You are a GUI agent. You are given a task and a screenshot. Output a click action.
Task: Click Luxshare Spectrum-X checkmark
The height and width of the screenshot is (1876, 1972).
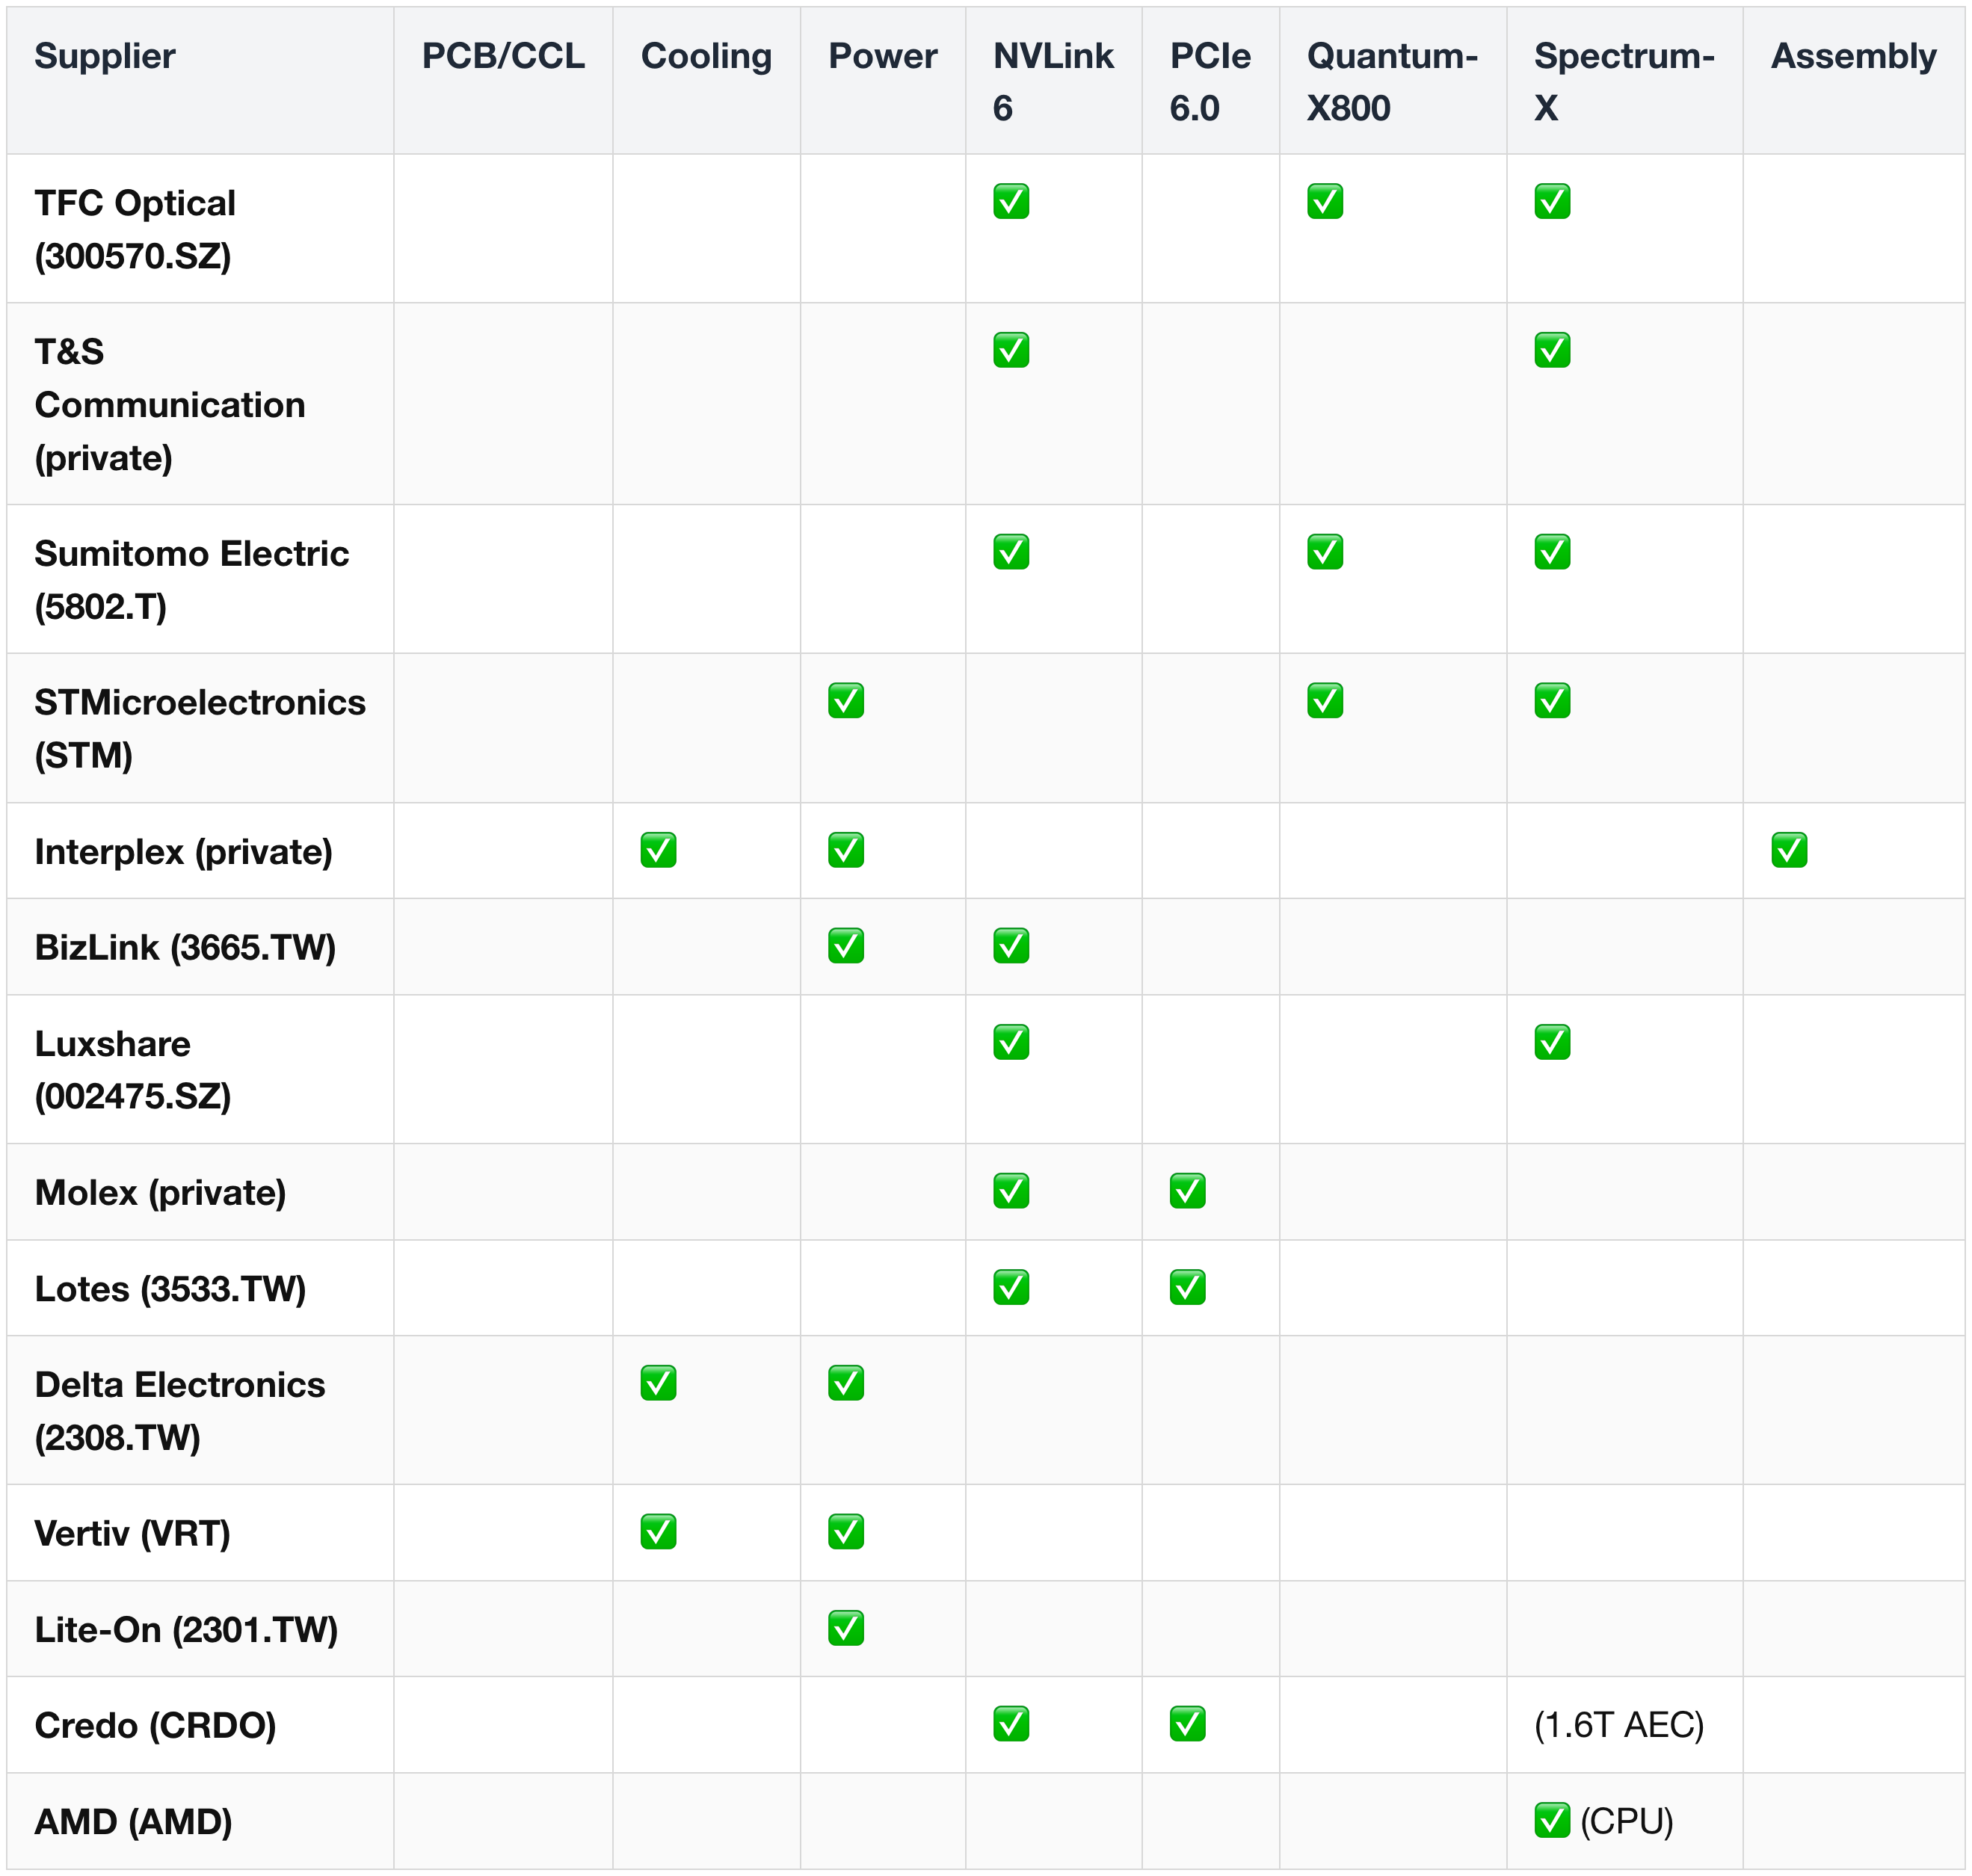pyautogui.click(x=1552, y=1042)
